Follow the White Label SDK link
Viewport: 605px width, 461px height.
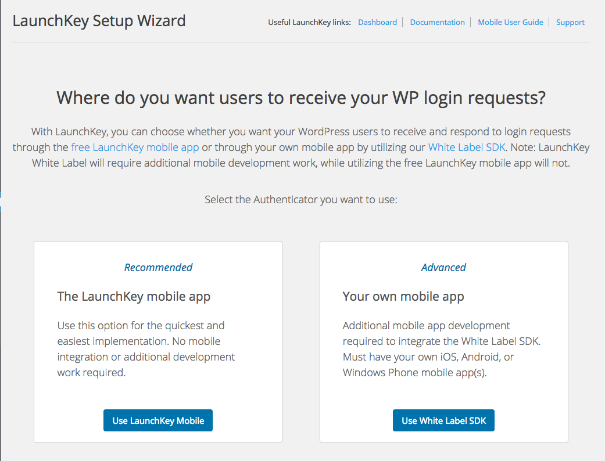pyautogui.click(x=467, y=147)
